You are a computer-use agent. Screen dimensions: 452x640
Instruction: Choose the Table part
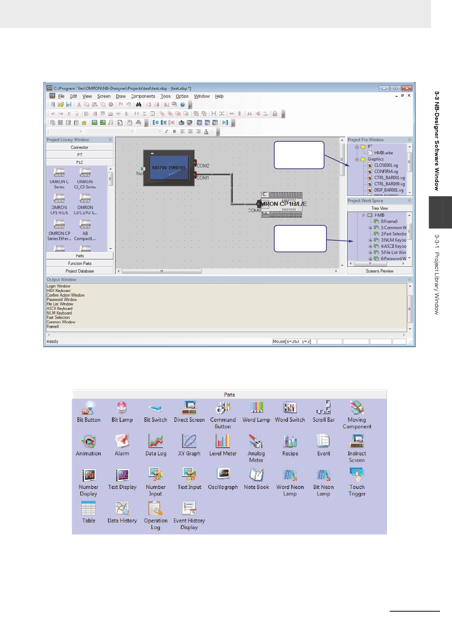tap(89, 513)
